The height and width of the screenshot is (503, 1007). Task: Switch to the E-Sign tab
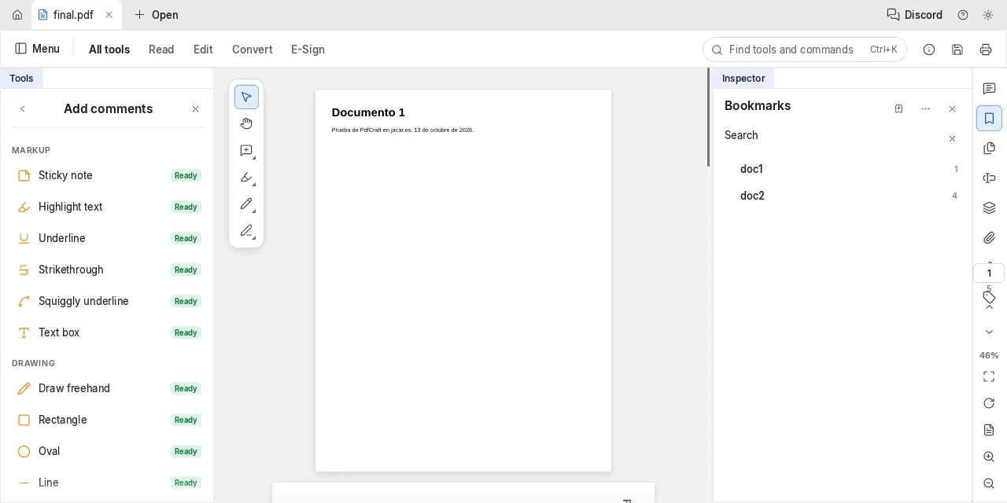[x=308, y=50]
